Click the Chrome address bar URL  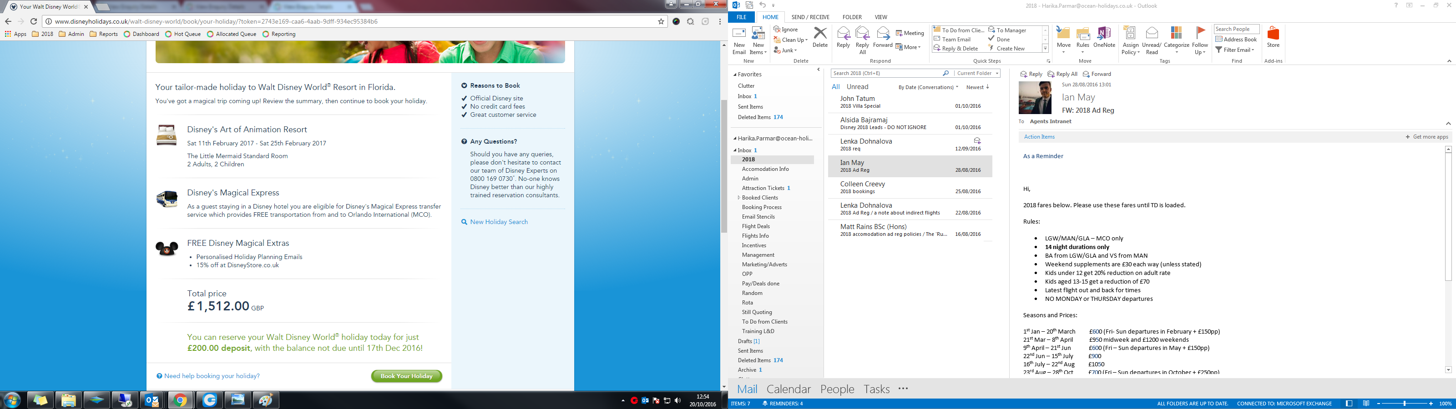pyautogui.click(x=216, y=21)
